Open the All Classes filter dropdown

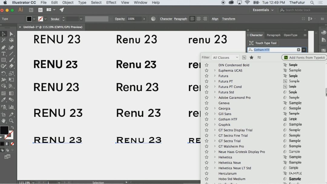click(x=226, y=57)
